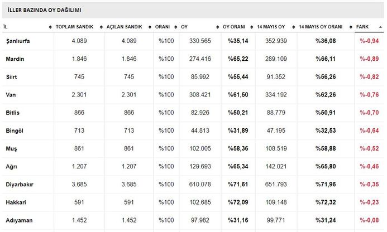Click the İLLER BAZINDA OY DAĞILIMI title
The image size is (387, 232).
click(x=44, y=10)
